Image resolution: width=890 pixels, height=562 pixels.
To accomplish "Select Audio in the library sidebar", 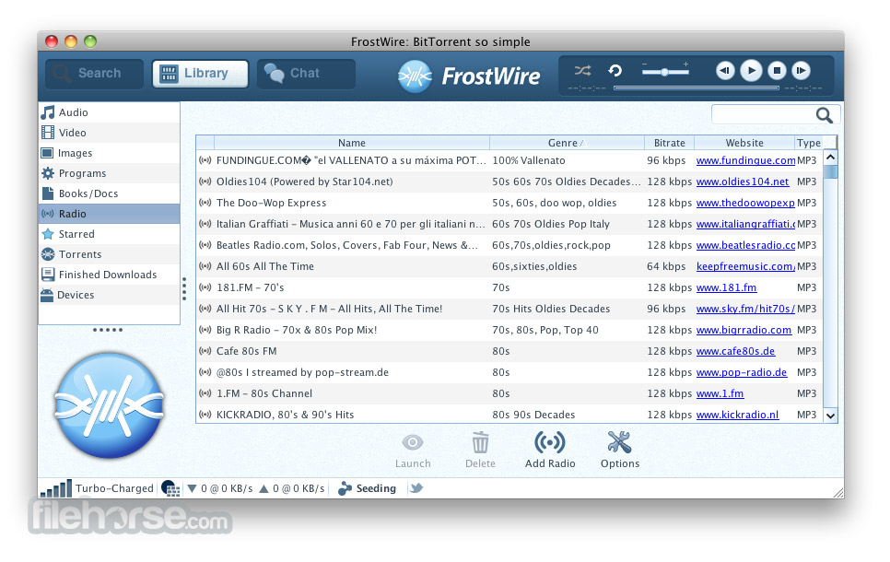I will coord(109,112).
